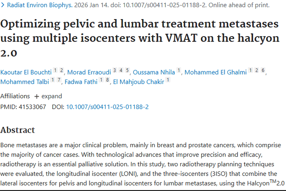Show affiliation 5 beside Morad Erraoudi
The height and width of the screenshot is (191, 286).
tap(128, 70)
